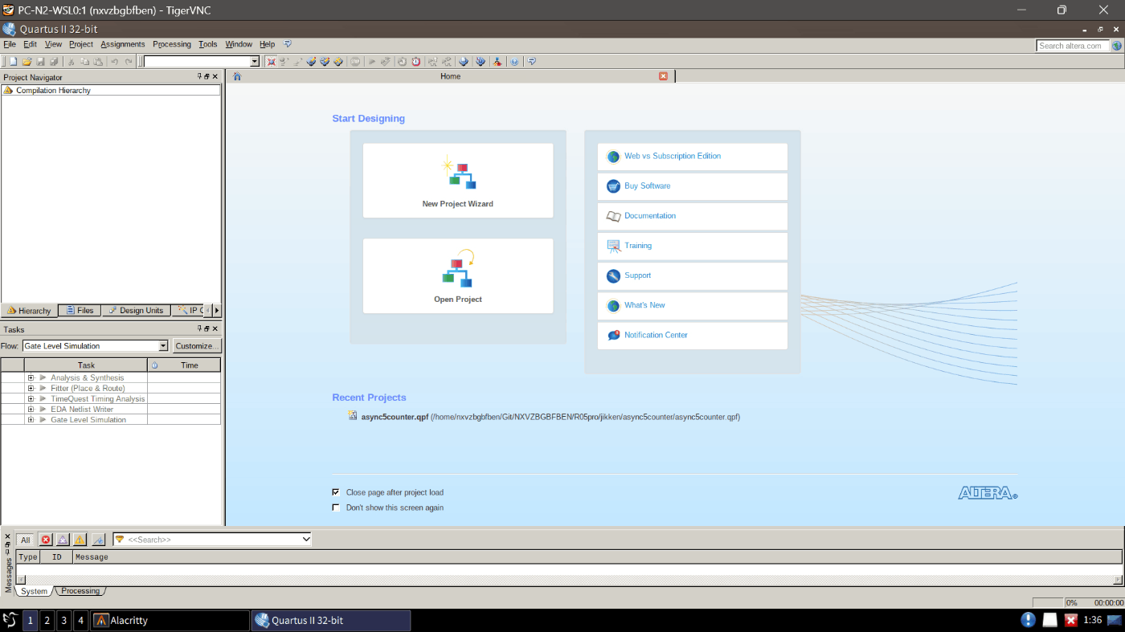Click the messages horizontal scrollbar left arrow
The image size is (1125, 632).
21,579
